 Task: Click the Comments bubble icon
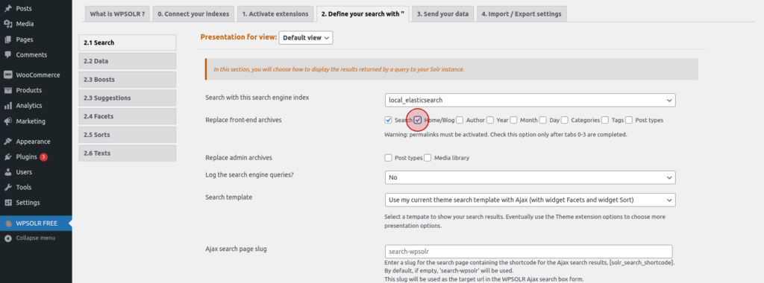7,55
